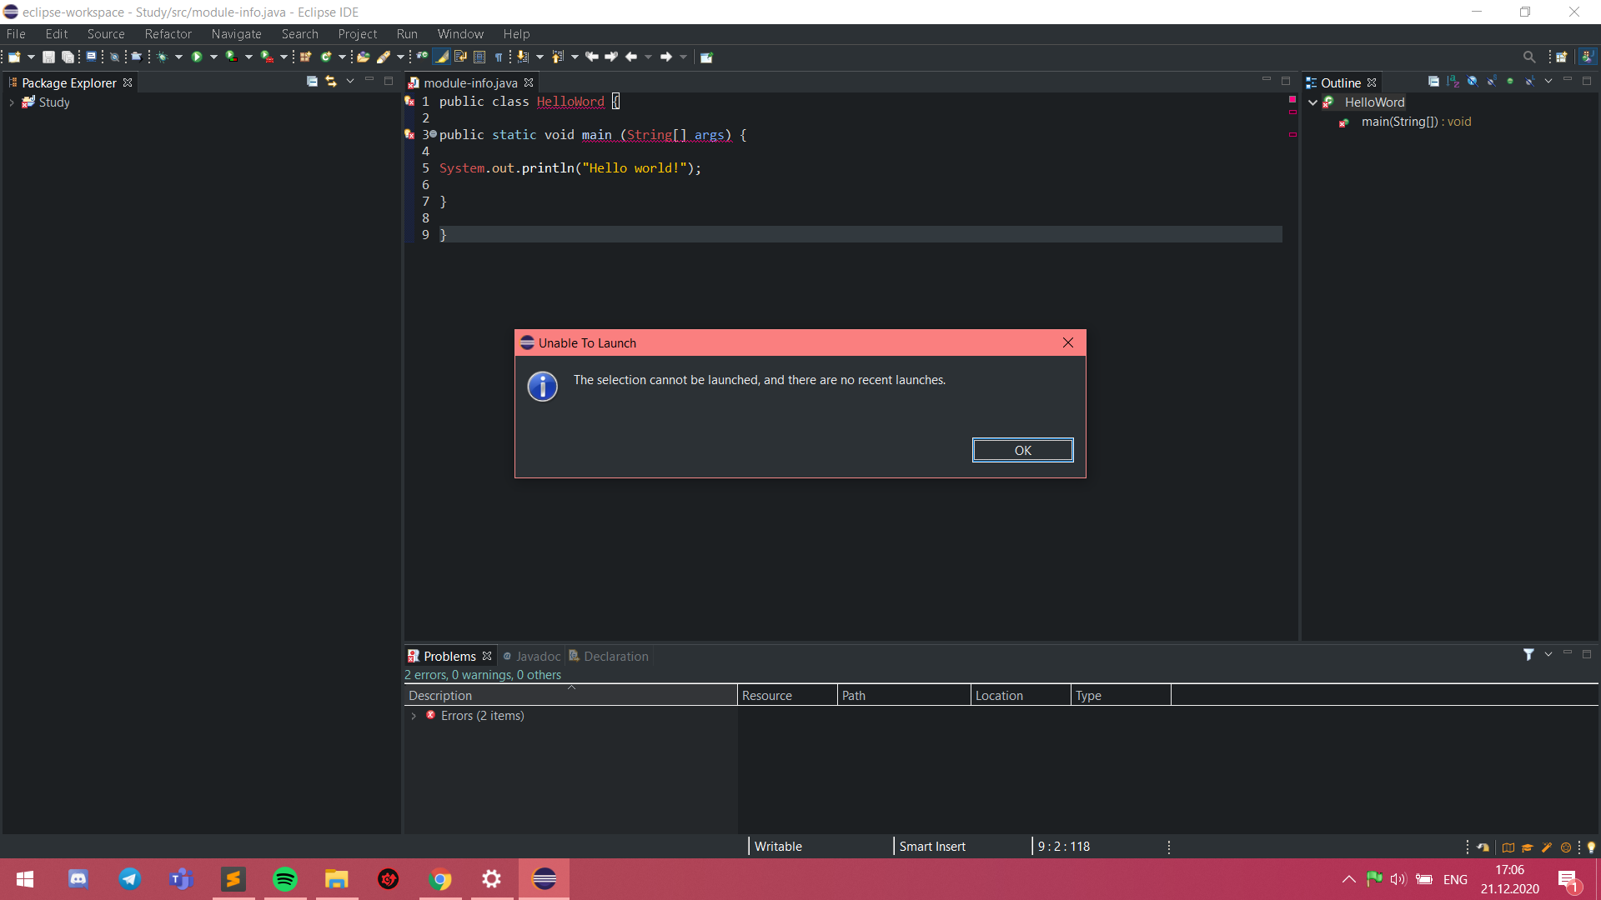This screenshot has width=1601, height=900.
Task: Click the Coverage run icon
Action: tap(231, 57)
